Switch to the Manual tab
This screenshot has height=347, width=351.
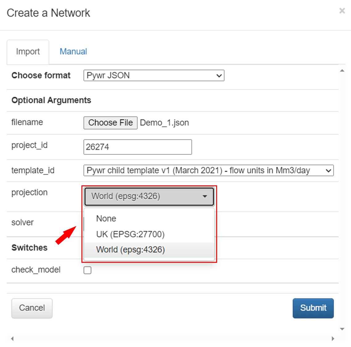tap(73, 52)
